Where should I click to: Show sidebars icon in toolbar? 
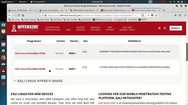[x=180, y=15]
